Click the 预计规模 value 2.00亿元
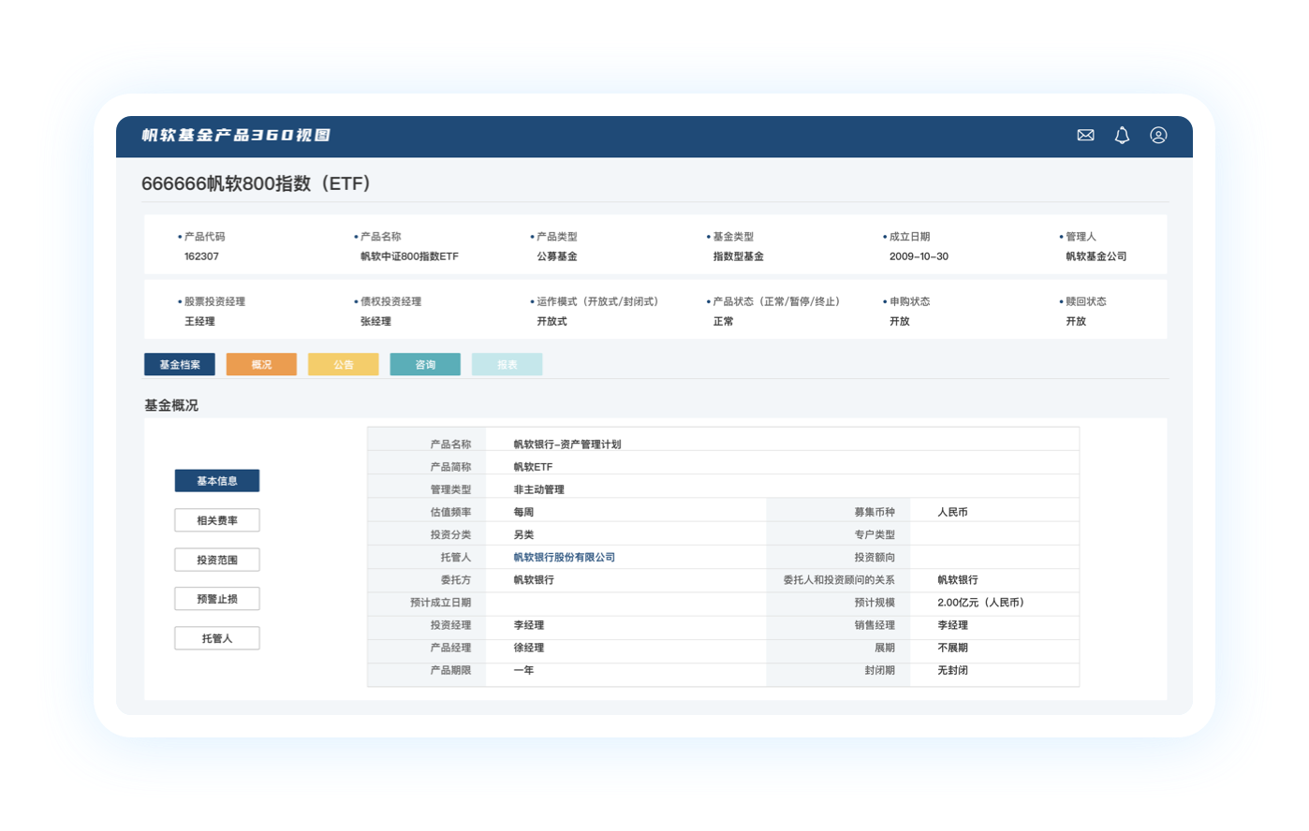 point(980,603)
